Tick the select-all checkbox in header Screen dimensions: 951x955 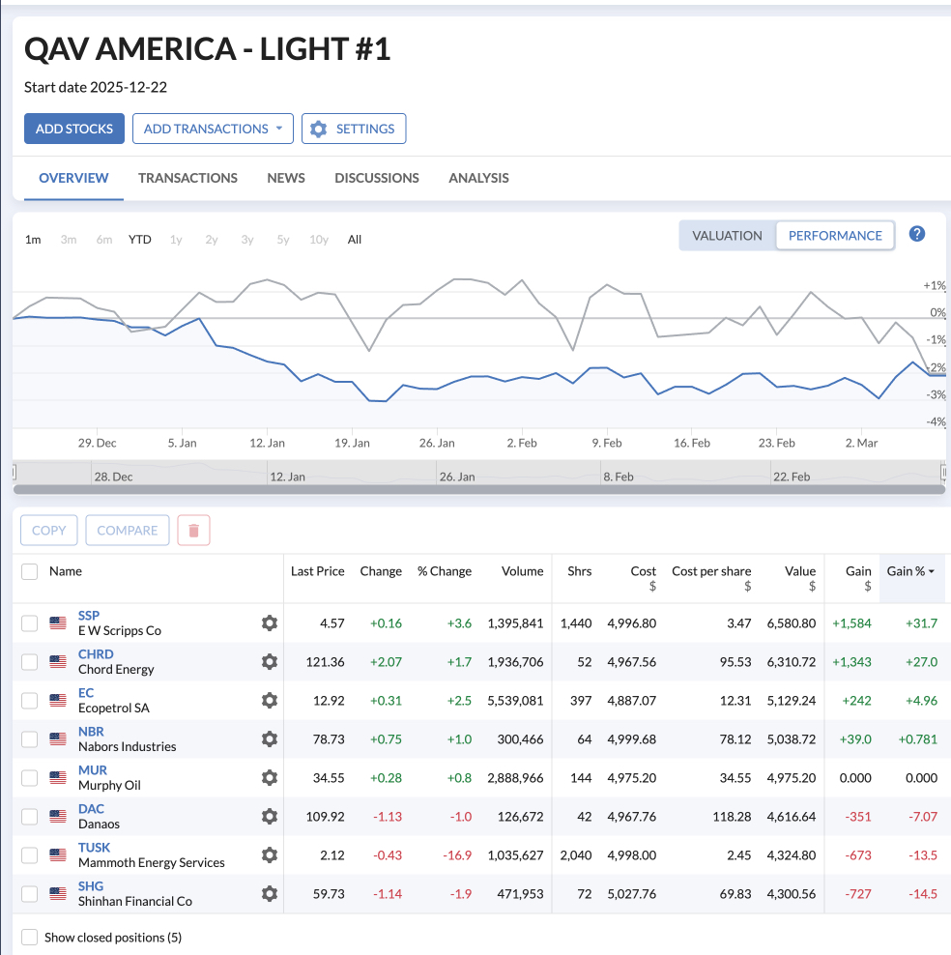click(30, 571)
